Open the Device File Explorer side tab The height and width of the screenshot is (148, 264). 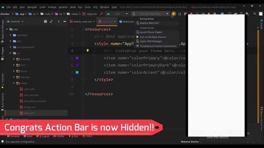262,118
